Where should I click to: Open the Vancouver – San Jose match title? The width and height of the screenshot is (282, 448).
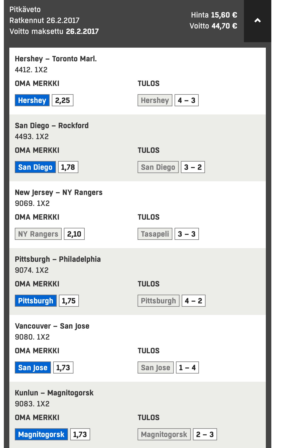(52, 326)
